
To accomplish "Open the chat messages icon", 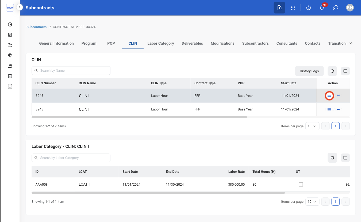I will [x=336, y=8].
